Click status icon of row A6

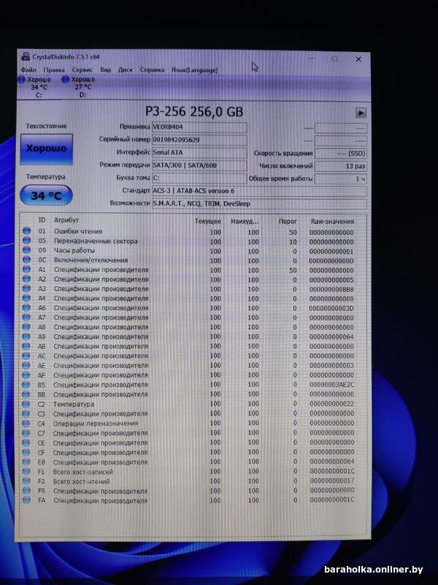[26, 308]
